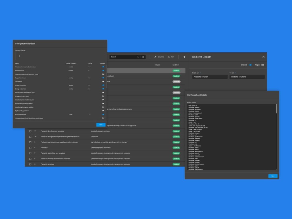292x219 pixels.
Task: Click /services destination in row 10
Action: click(95, 137)
